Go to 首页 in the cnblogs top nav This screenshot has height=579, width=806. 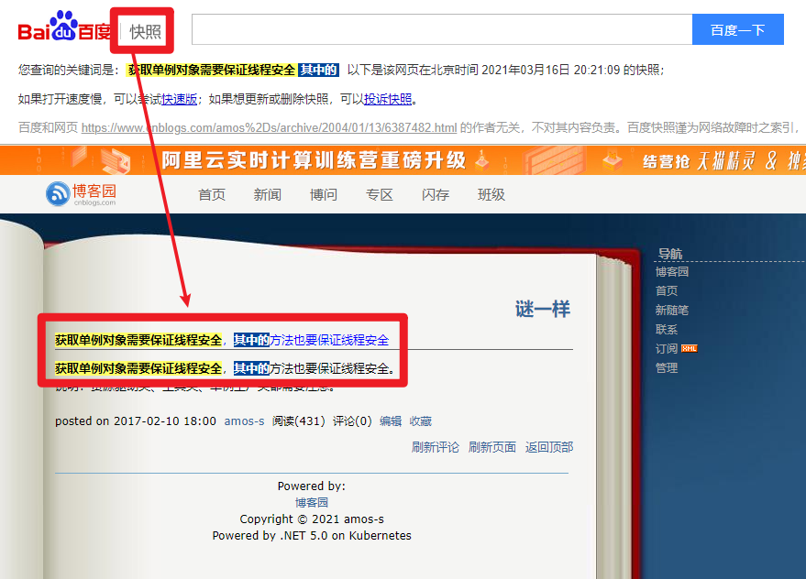[212, 195]
